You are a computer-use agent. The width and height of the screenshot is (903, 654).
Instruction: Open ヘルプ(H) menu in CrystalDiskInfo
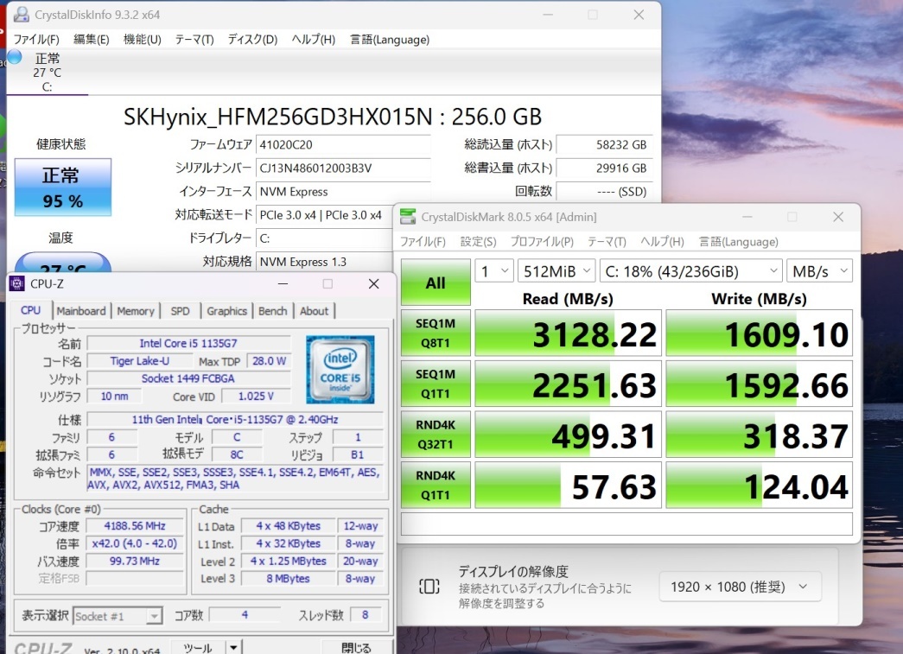pyautogui.click(x=314, y=39)
